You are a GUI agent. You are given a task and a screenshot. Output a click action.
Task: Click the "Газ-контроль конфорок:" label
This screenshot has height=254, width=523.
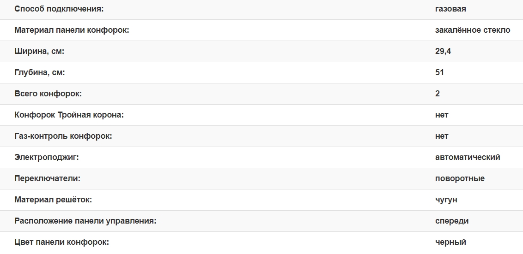(x=63, y=136)
